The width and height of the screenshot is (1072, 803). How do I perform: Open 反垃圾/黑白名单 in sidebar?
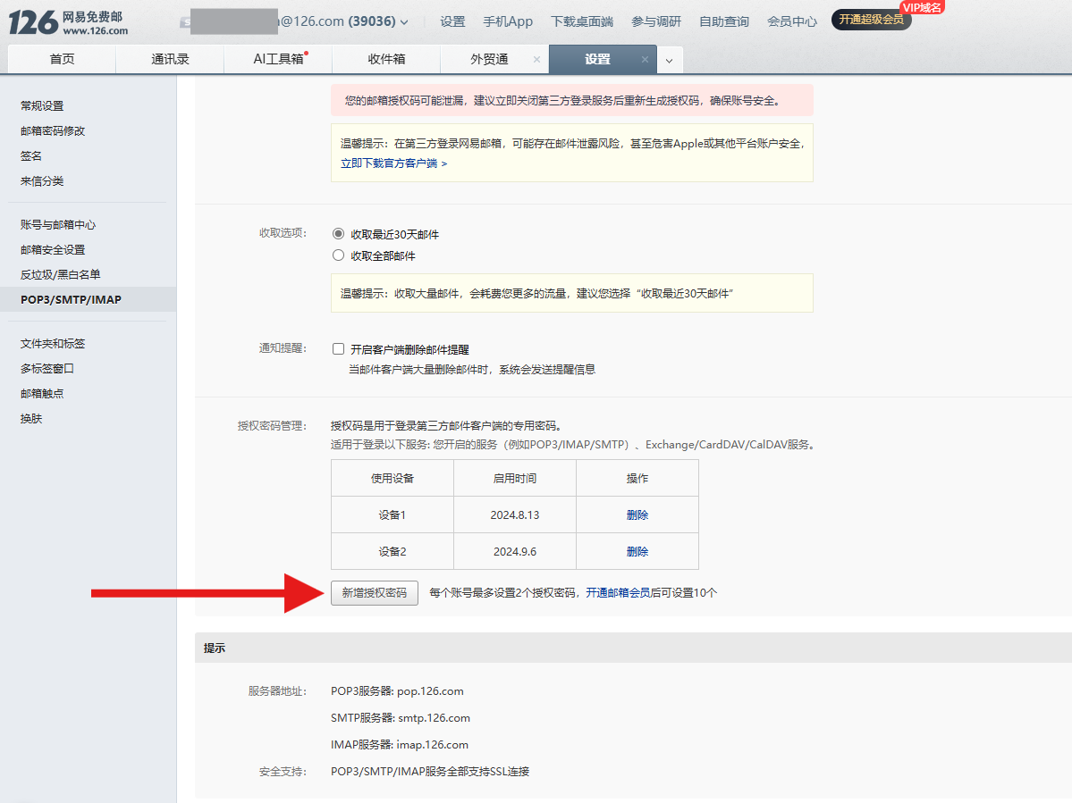point(60,274)
